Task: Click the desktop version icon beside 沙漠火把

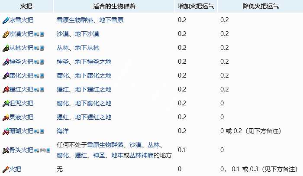Action: (36, 35)
